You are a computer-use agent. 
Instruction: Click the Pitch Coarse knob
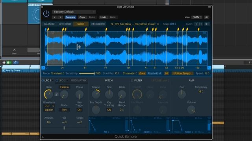96,94
